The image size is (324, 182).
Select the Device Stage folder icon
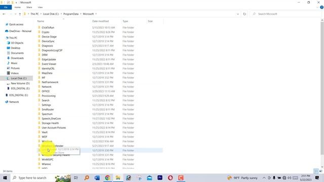point(39,36)
